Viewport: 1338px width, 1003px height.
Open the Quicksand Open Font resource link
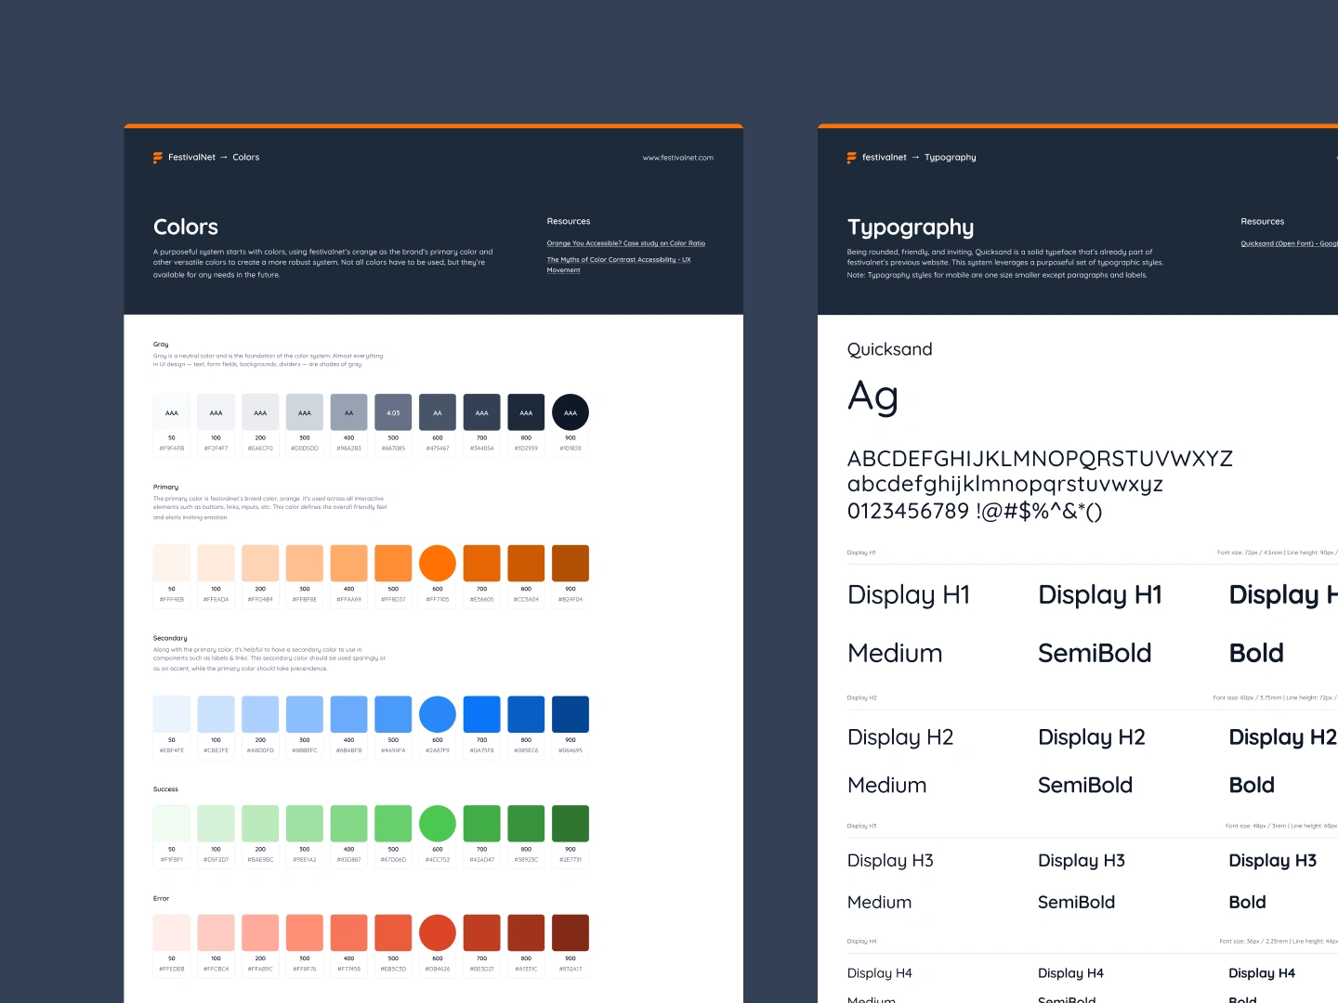[x=1290, y=242]
